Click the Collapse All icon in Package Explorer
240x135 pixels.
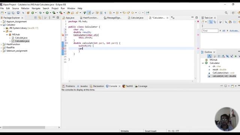pyautogui.click(x=36, y=18)
